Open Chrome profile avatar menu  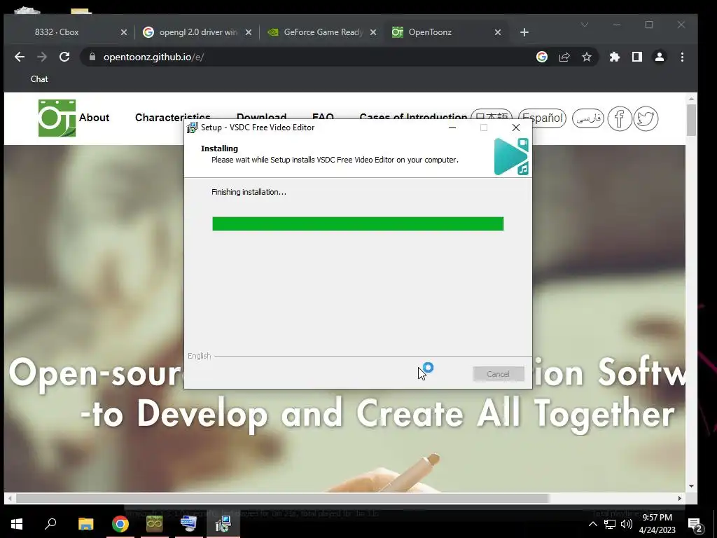pos(660,57)
